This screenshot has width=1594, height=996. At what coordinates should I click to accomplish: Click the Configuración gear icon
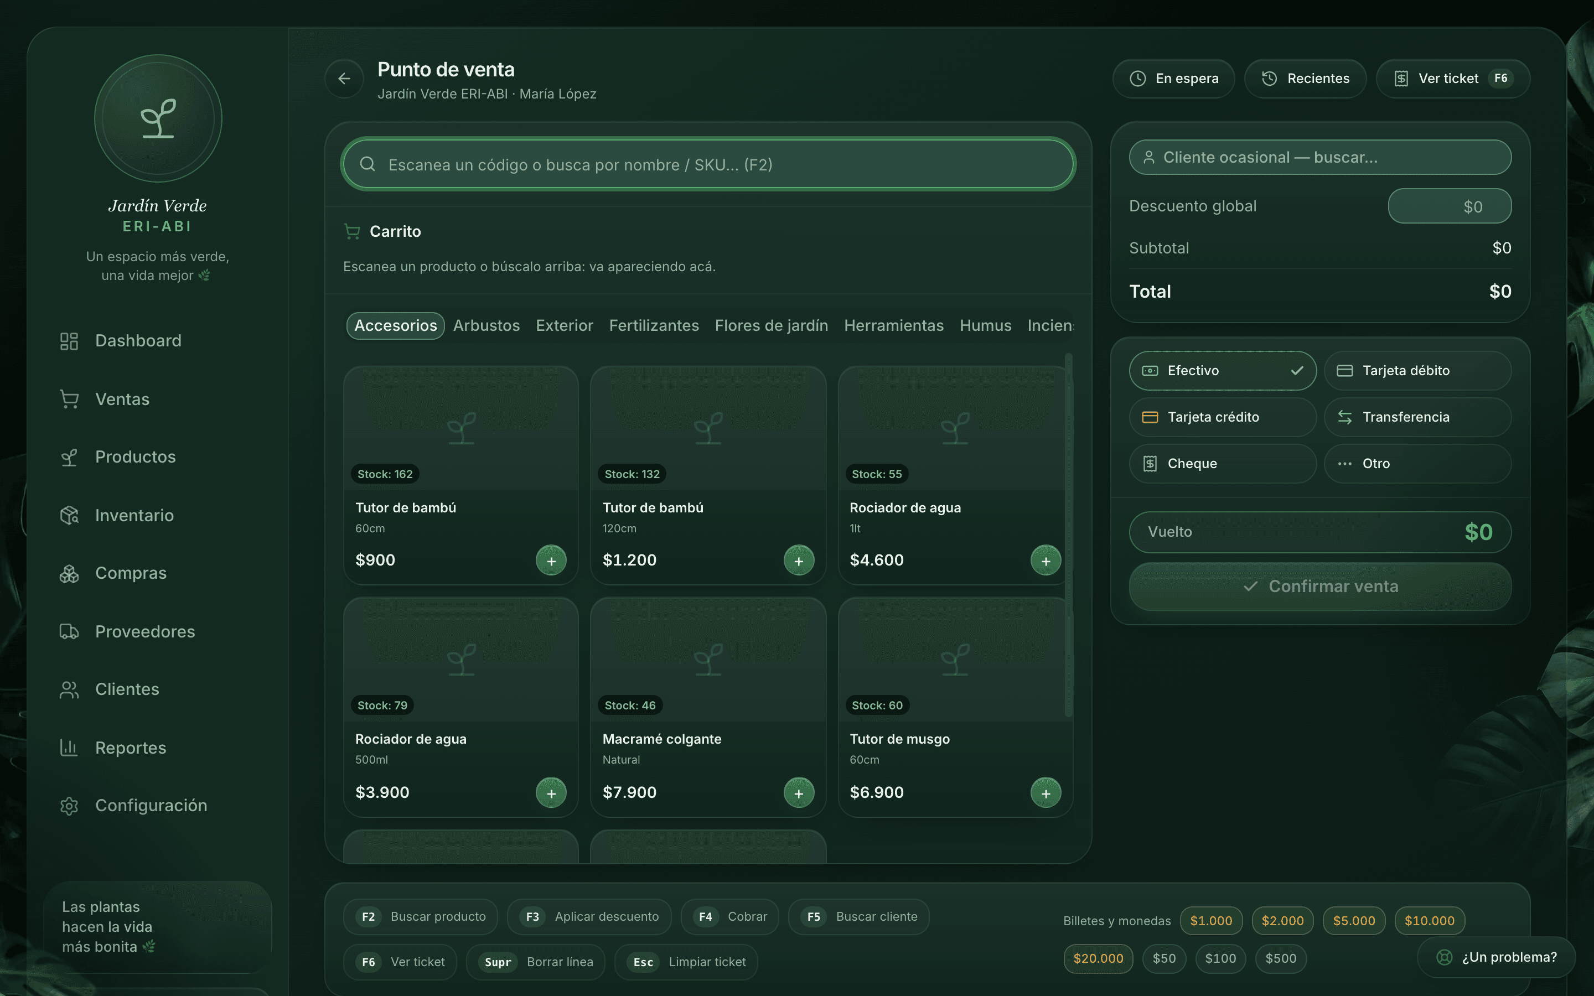[69, 806]
